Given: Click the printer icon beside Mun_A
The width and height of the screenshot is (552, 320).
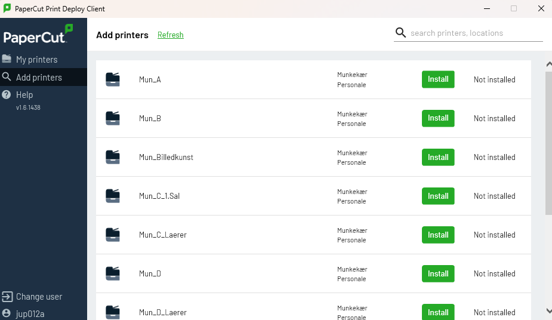Looking at the screenshot, I should (x=113, y=79).
